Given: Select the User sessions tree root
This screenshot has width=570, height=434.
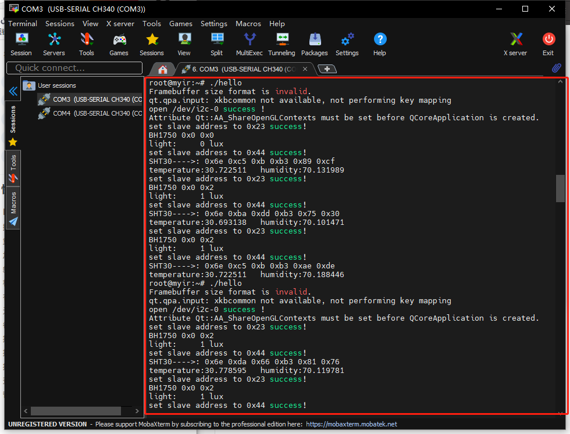Looking at the screenshot, I should pos(49,86).
